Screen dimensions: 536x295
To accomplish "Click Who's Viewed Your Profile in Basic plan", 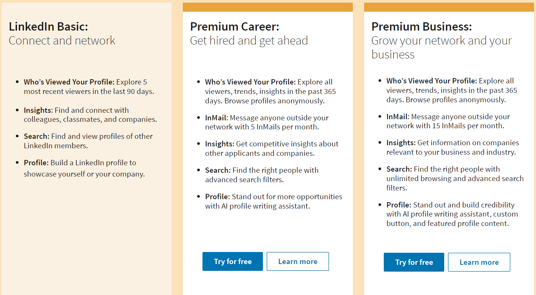I will point(69,82).
